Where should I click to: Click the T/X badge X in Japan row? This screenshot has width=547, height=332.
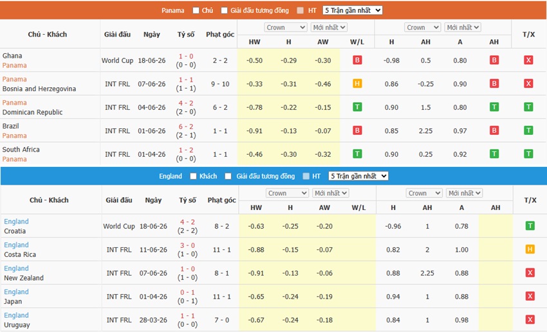pos(530,296)
